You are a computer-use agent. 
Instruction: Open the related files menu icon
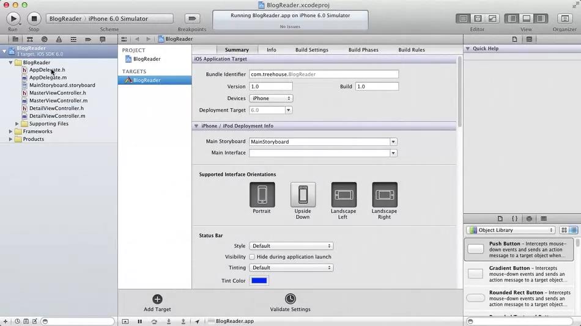pyautogui.click(x=124, y=39)
